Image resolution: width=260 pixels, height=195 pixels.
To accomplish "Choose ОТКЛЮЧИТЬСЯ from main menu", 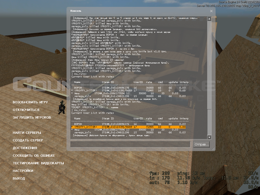I will click(26, 110).
